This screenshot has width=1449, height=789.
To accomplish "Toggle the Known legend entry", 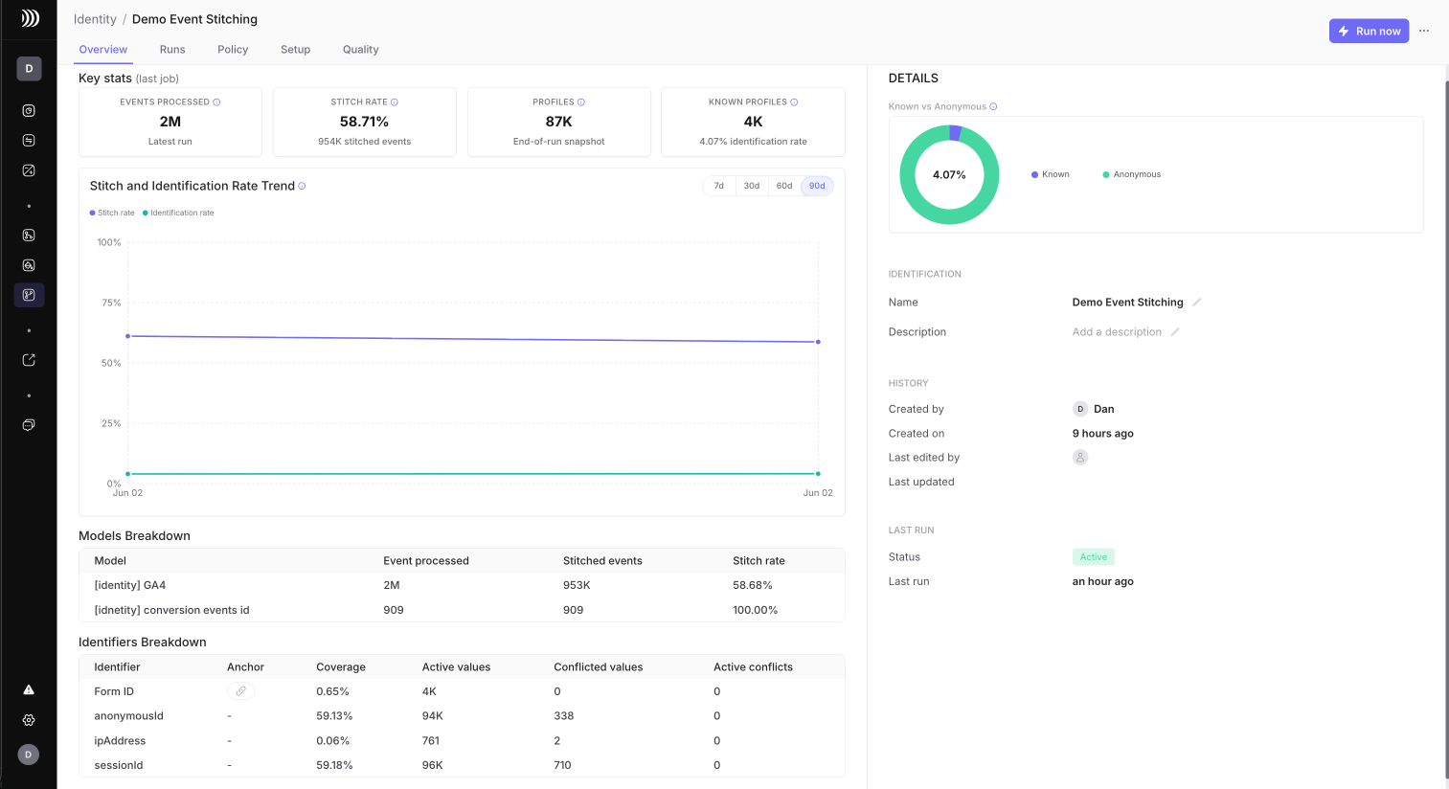I will [1051, 174].
